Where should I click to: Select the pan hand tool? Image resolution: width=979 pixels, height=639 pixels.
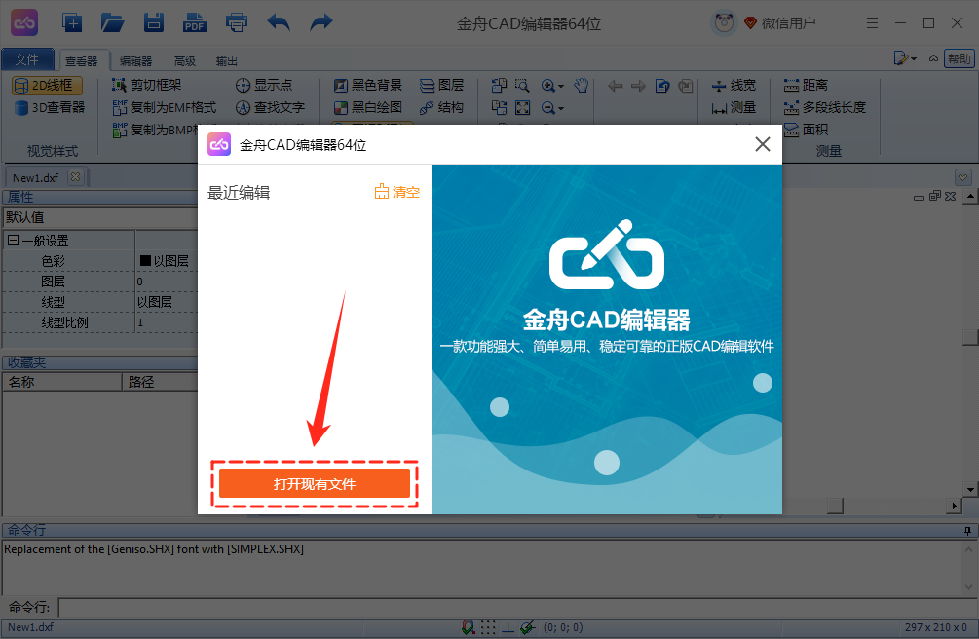(582, 85)
